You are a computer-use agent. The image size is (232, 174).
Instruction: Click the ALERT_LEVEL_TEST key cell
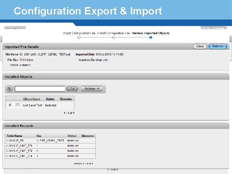pos(50,140)
